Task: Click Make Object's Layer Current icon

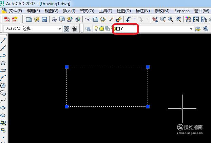Action: tap(198, 29)
